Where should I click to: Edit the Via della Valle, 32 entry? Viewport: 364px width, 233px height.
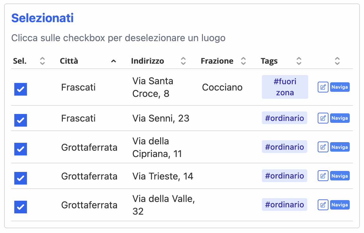(x=323, y=205)
